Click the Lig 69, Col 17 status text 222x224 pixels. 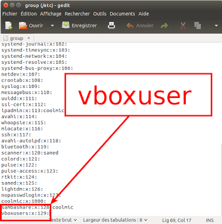point(177,221)
